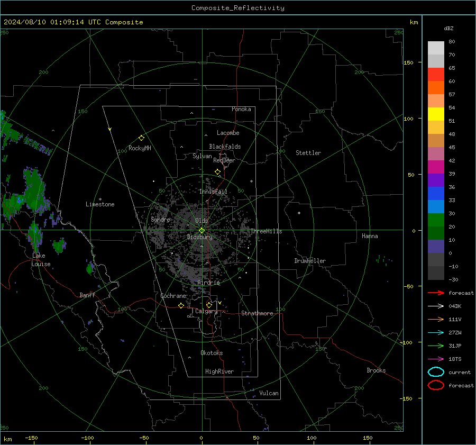Screen dimensions: 476x445
Task: Click the Sylvan label on the map
Action: [202, 156]
